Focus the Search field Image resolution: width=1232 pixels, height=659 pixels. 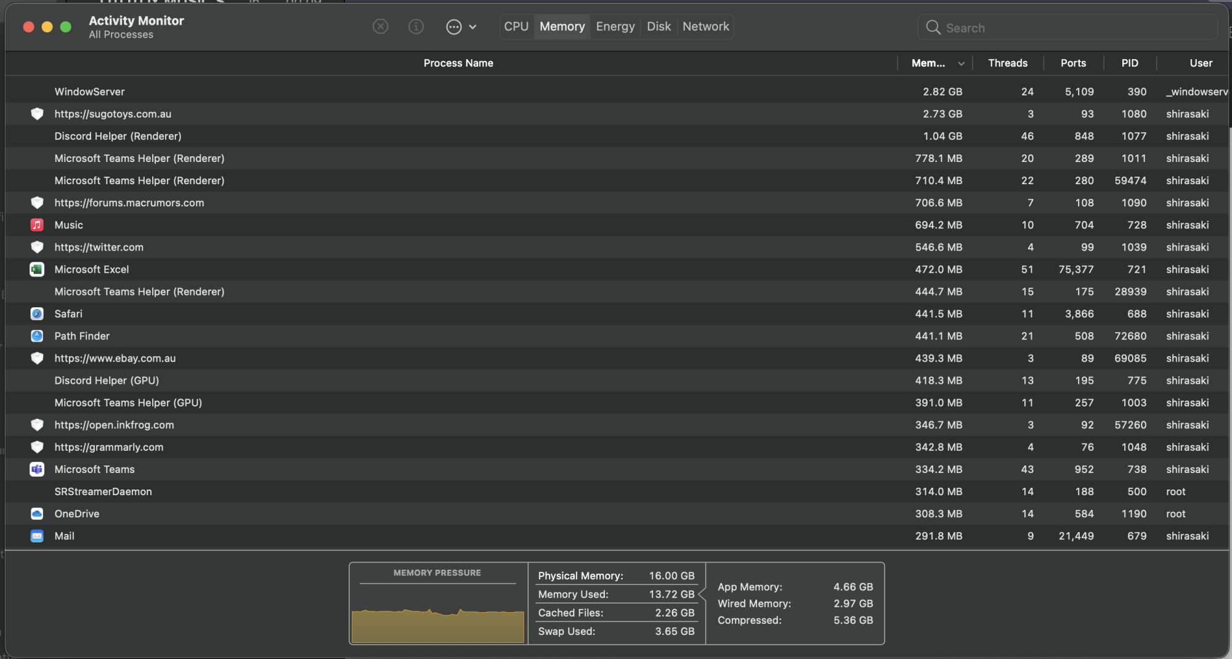click(1068, 28)
